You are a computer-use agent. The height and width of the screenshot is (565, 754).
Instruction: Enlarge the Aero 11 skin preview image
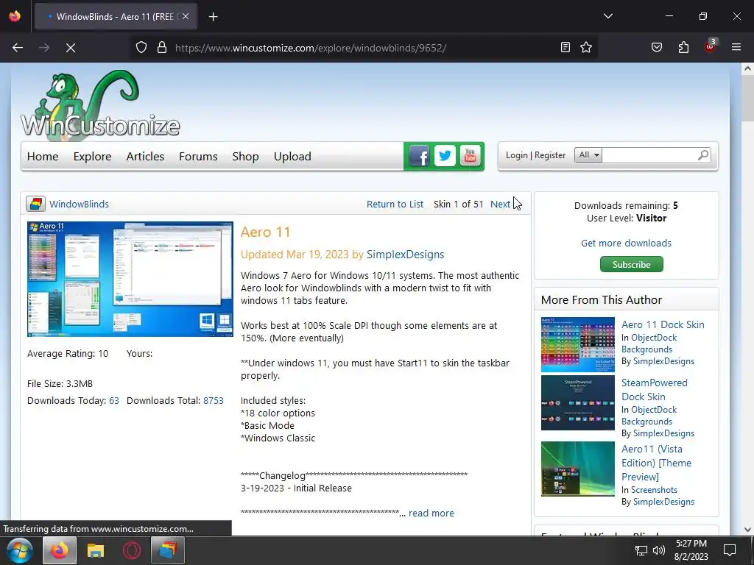coord(130,279)
